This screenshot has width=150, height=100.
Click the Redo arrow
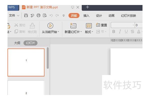coord(57,15)
